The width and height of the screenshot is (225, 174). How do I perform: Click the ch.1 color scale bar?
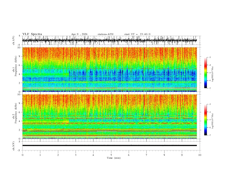pos(205,73)
